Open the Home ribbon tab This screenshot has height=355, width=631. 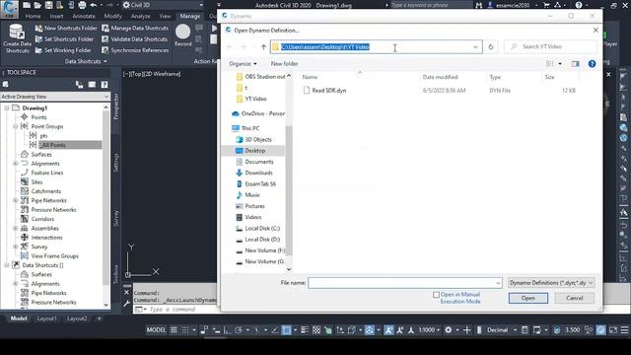pyautogui.click(x=33, y=16)
